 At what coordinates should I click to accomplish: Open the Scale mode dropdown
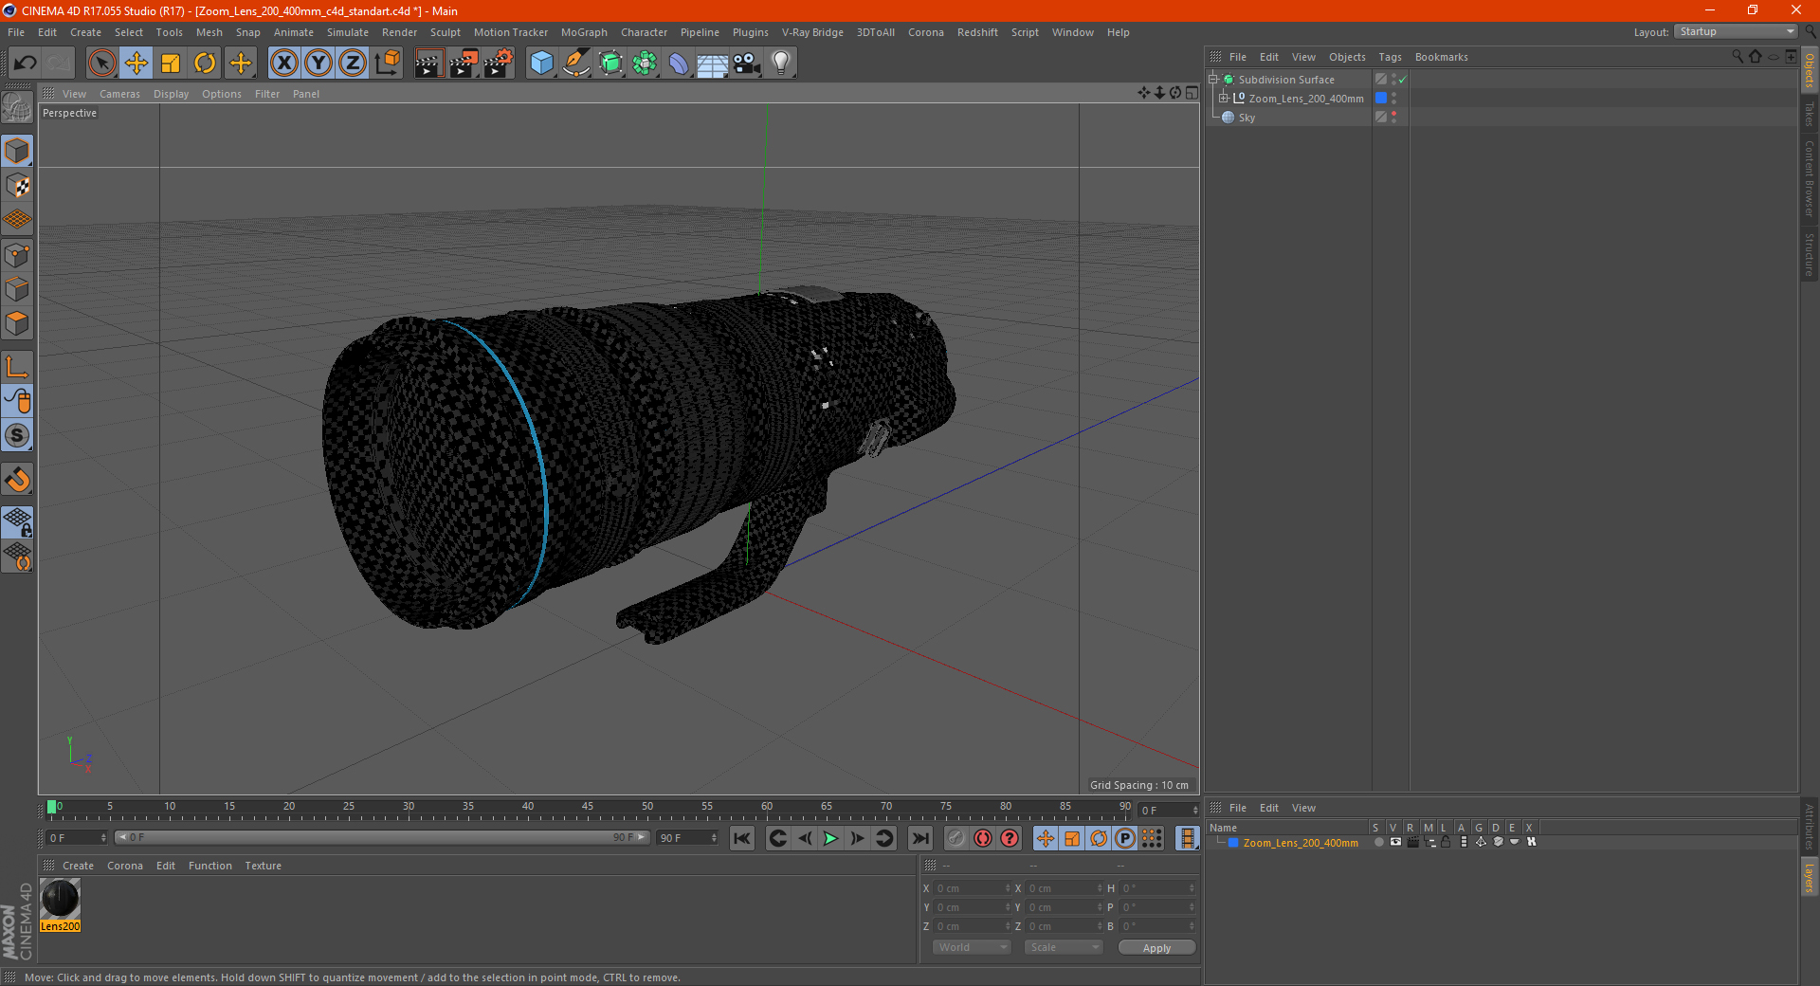[1064, 947]
